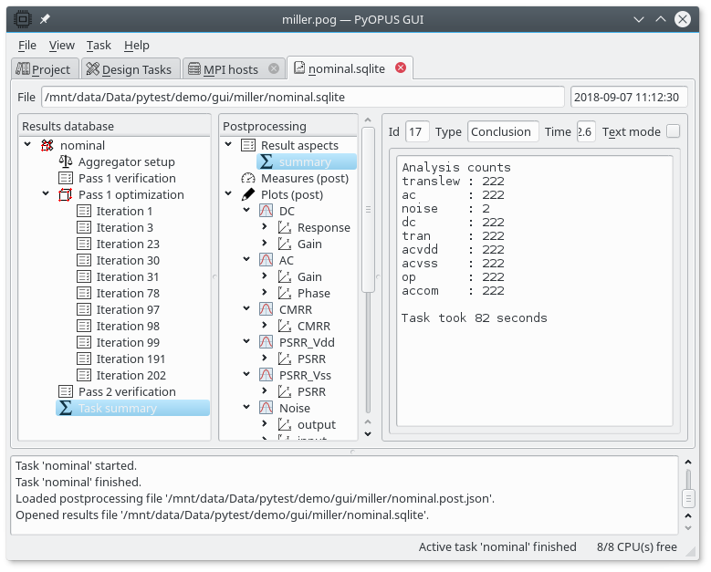Open the Task menu
Image resolution: width=711 pixels, height=572 pixels.
[x=99, y=45]
